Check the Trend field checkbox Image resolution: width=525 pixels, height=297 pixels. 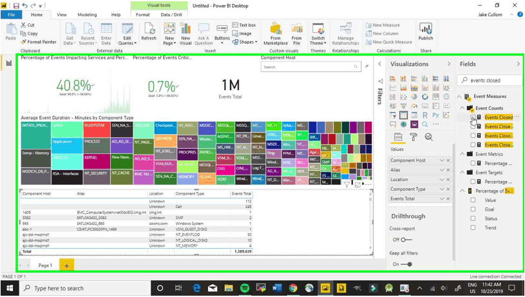[473, 227]
